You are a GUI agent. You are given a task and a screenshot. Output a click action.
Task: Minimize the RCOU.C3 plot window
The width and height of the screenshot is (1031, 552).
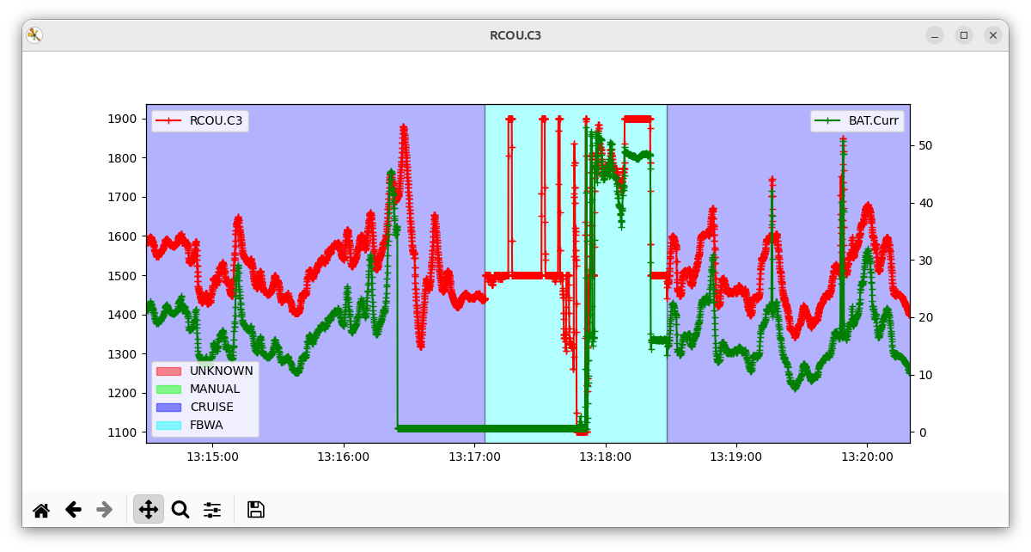click(x=935, y=35)
